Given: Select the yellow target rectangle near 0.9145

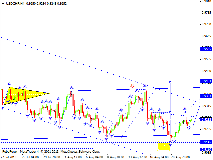Looking at the screenshot, I should point(164,145).
